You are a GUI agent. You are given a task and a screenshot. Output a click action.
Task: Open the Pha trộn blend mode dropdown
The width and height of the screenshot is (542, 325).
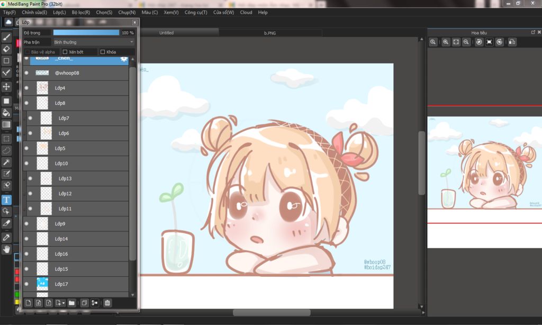[93, 42]
